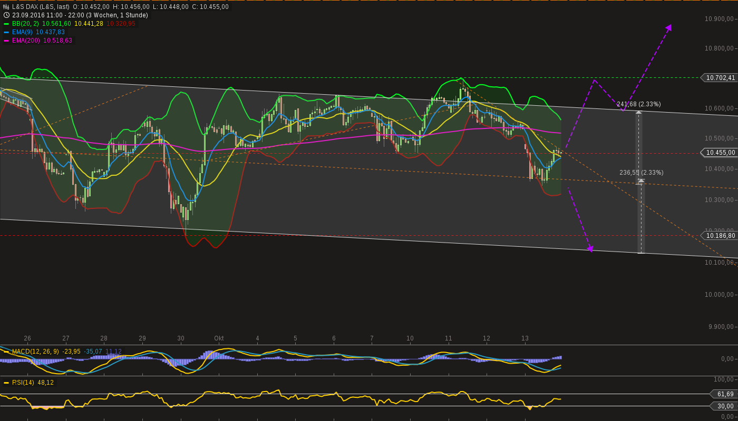
Task: Click the open value O: 10.452,00
Action: [x=91, y=7]
